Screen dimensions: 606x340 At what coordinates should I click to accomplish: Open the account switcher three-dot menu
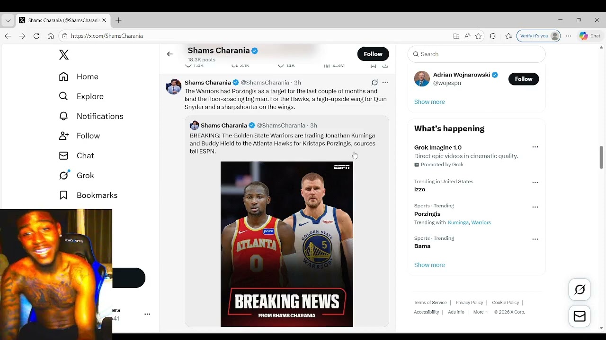click(147, 314)
